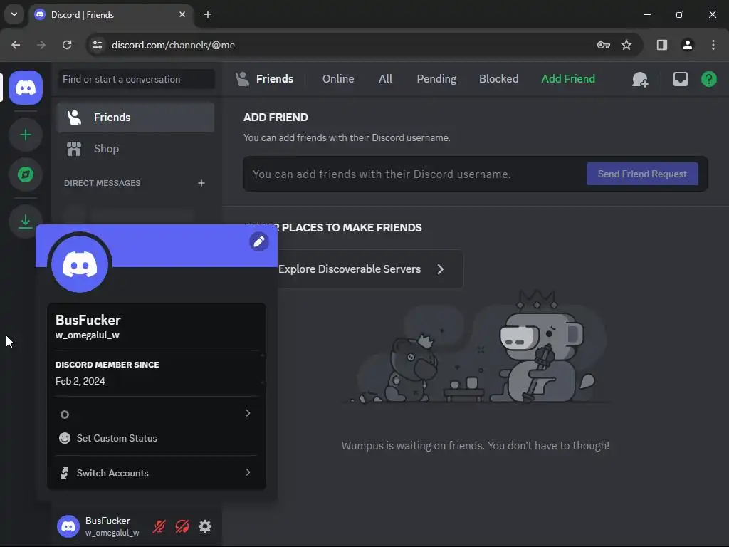Go back with browser back arrow

[x=16, y=45]
